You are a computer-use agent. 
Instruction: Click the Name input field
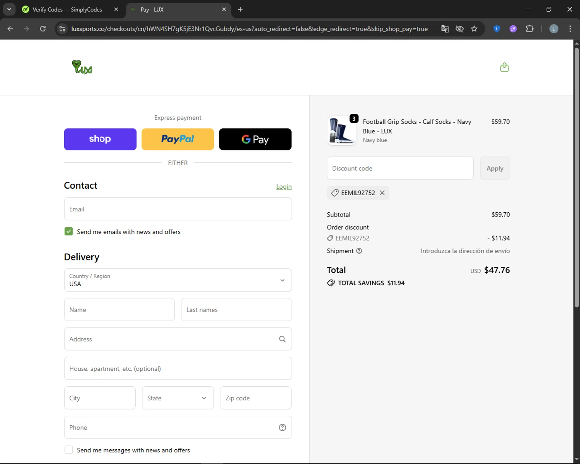tap(119, 309)
